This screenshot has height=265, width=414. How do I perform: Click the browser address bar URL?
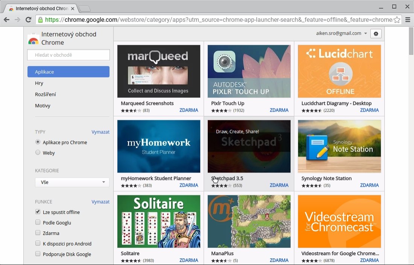[219, 20]
